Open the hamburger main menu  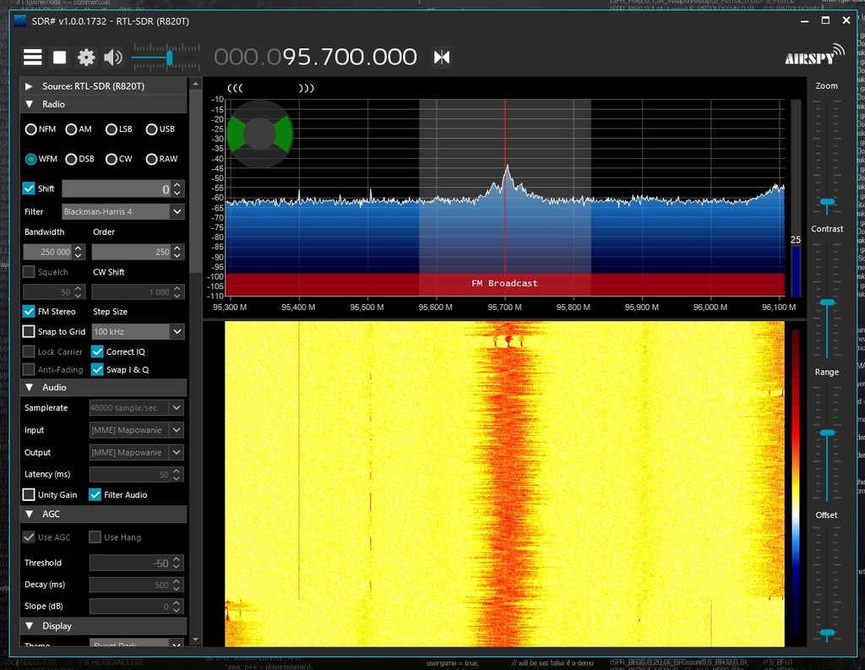pos(33,57)
